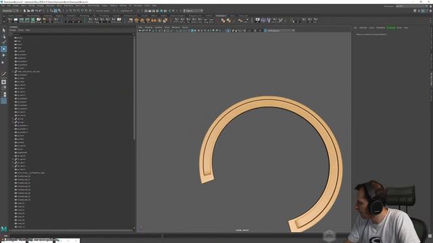Switch to single perspective pane layout
Screen dimensions: 433x243
pyautogui.click(x=3, y=82)
